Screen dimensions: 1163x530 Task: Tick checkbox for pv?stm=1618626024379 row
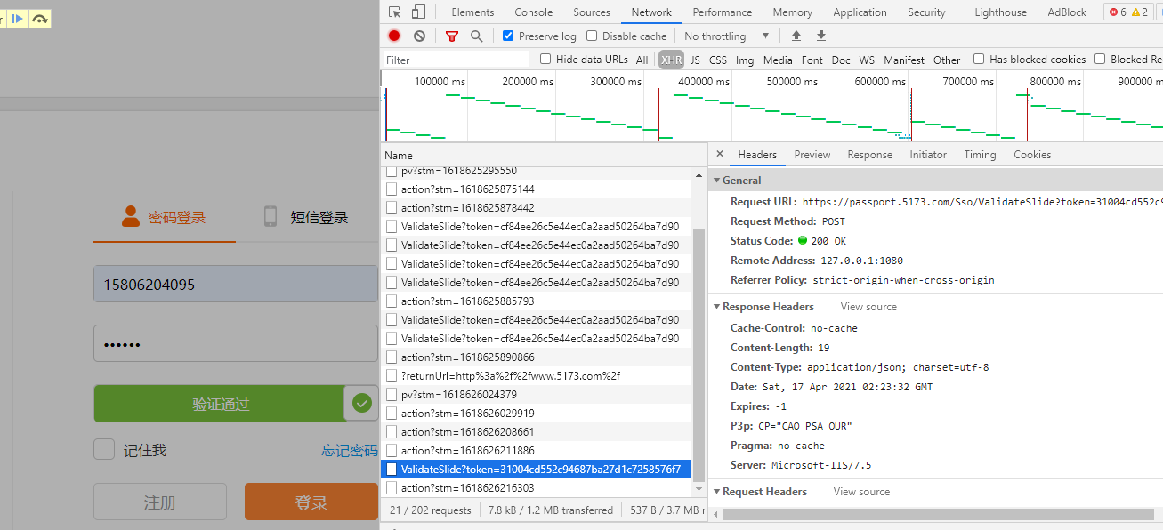pyautogui.click(x=392, y=395)
